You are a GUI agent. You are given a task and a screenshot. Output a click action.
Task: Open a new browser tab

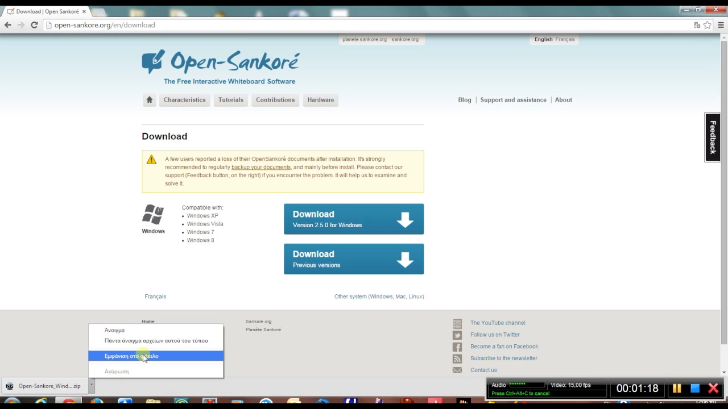98,12
